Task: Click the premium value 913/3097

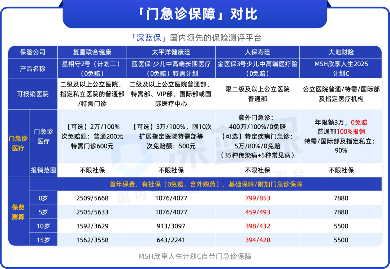Action: click(171, 226)
